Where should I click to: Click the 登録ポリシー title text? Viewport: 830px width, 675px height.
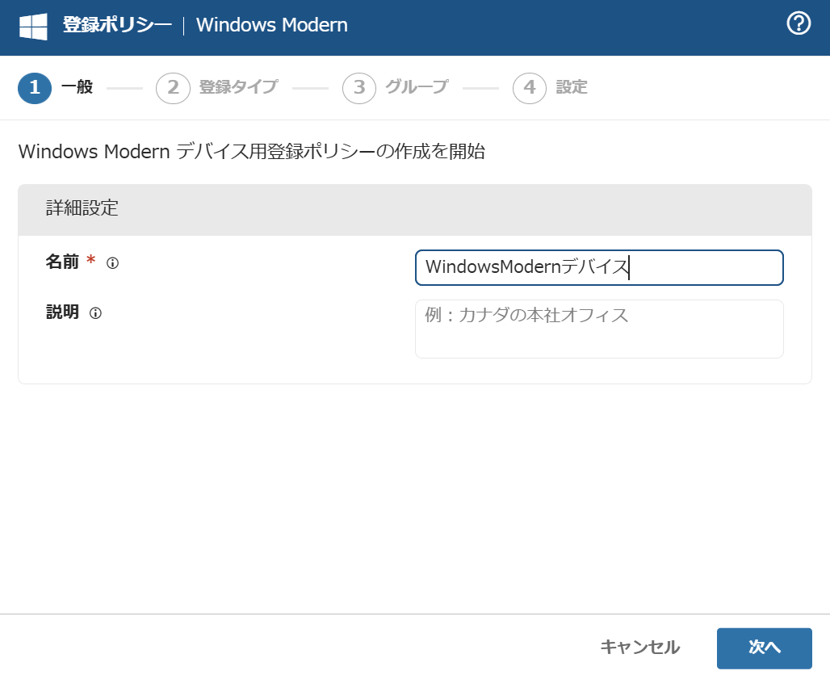pyautogui.click(x=117, y=25)
